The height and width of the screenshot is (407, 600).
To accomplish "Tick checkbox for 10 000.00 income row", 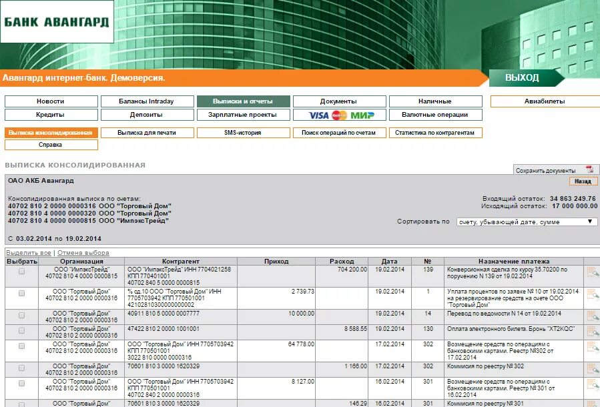I will pos(22,315).
